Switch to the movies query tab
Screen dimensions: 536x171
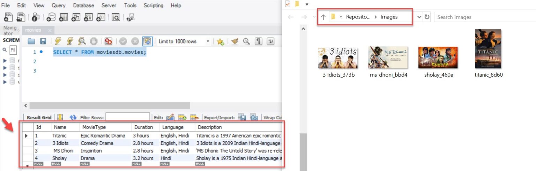click(33, 30)
